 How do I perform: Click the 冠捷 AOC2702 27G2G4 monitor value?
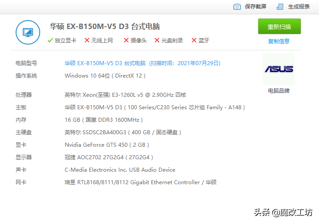tap(109, 157)
